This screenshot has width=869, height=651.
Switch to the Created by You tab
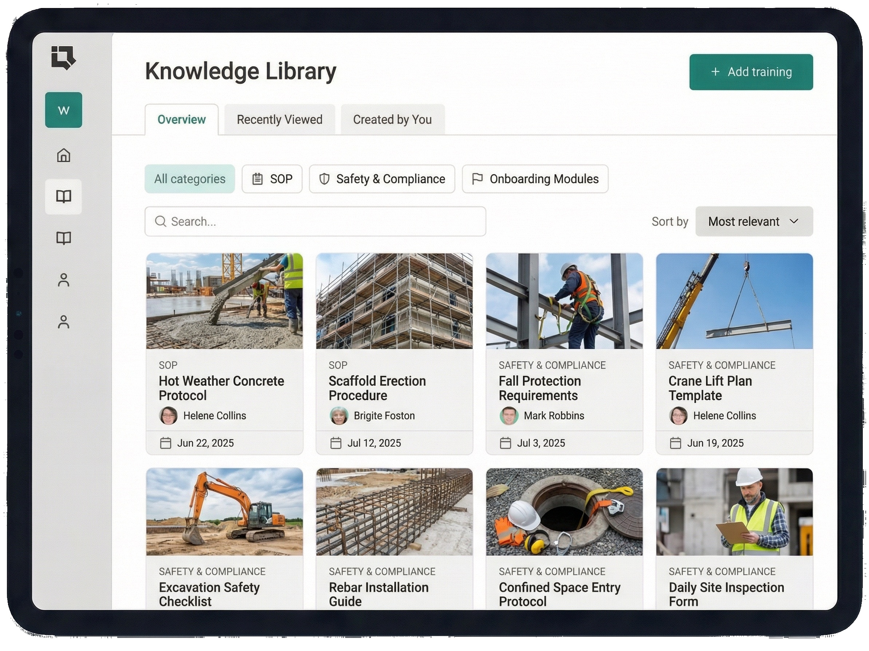(x=392, y=119)
